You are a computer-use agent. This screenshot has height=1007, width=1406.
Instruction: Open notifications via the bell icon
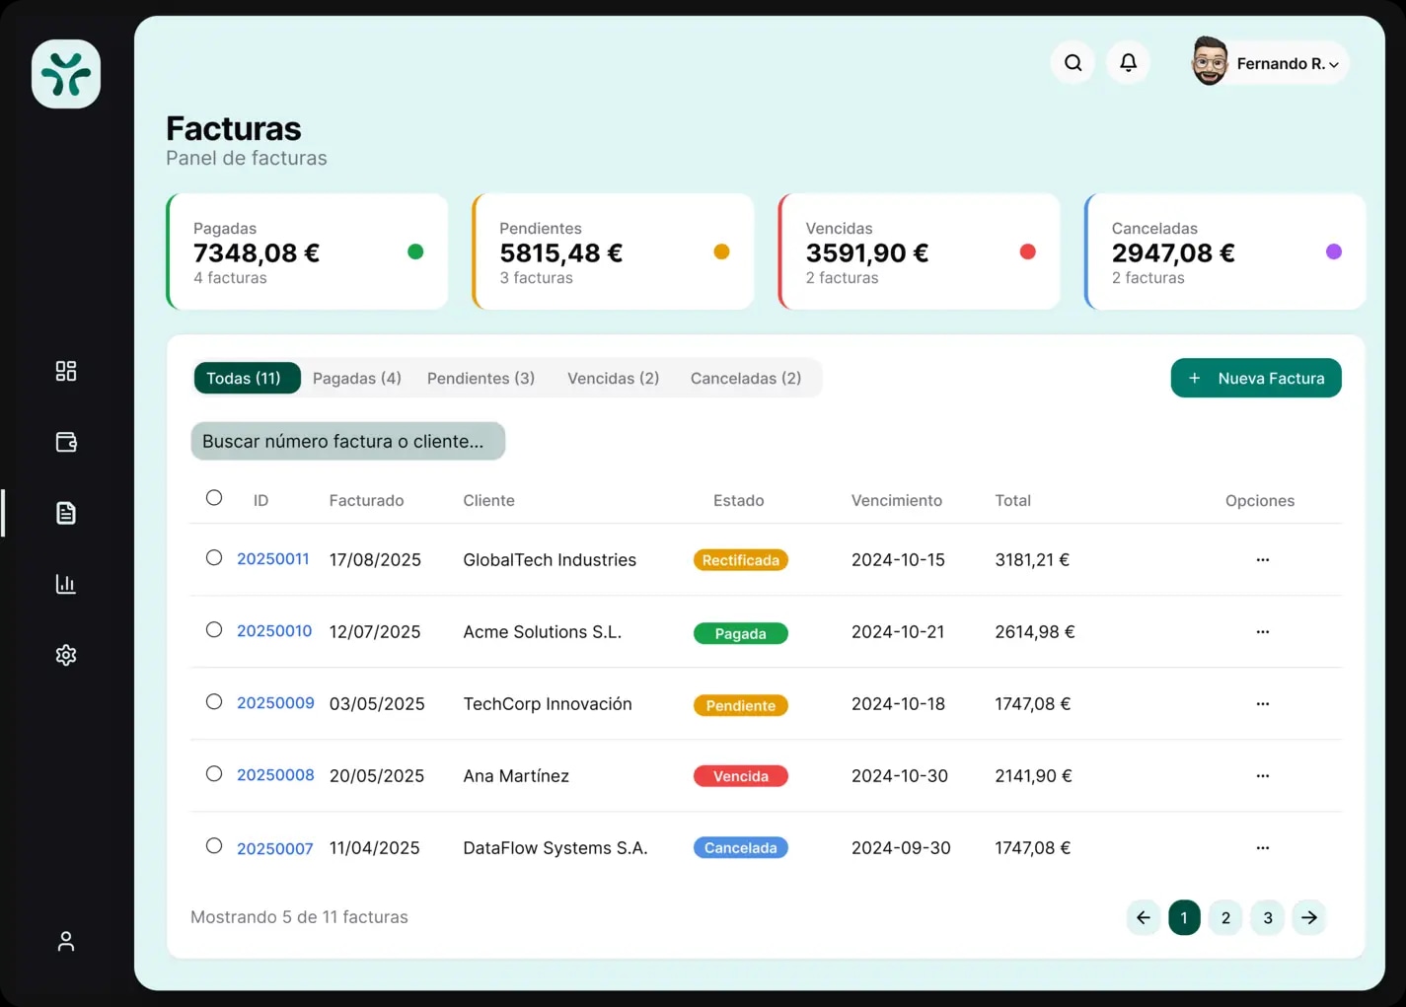[1128, 62]
